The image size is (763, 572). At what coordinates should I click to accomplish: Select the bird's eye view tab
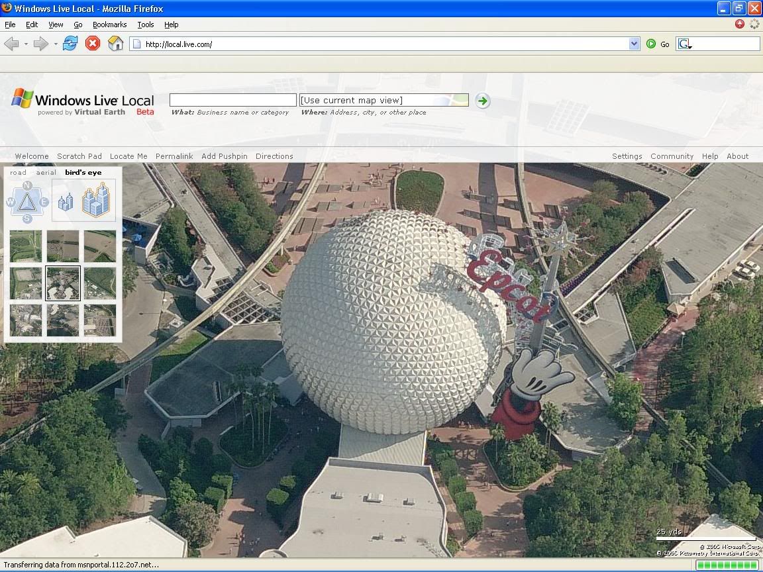[x=83, y=172]
